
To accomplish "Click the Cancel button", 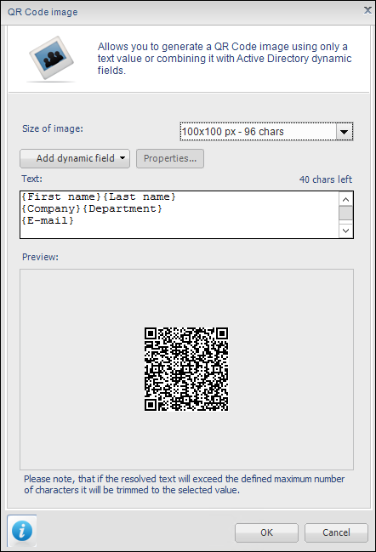I will 336,532.
